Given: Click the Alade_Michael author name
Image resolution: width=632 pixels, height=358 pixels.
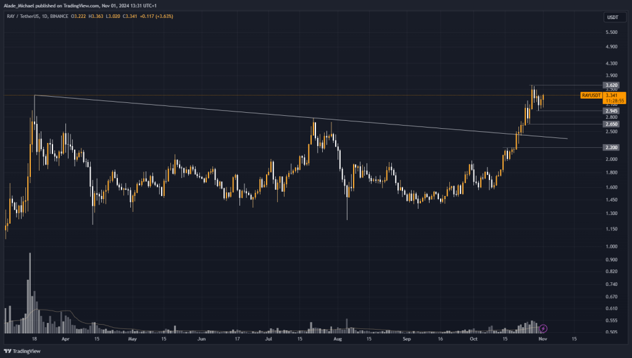Looking at the screenshot, I should [22, 6].
